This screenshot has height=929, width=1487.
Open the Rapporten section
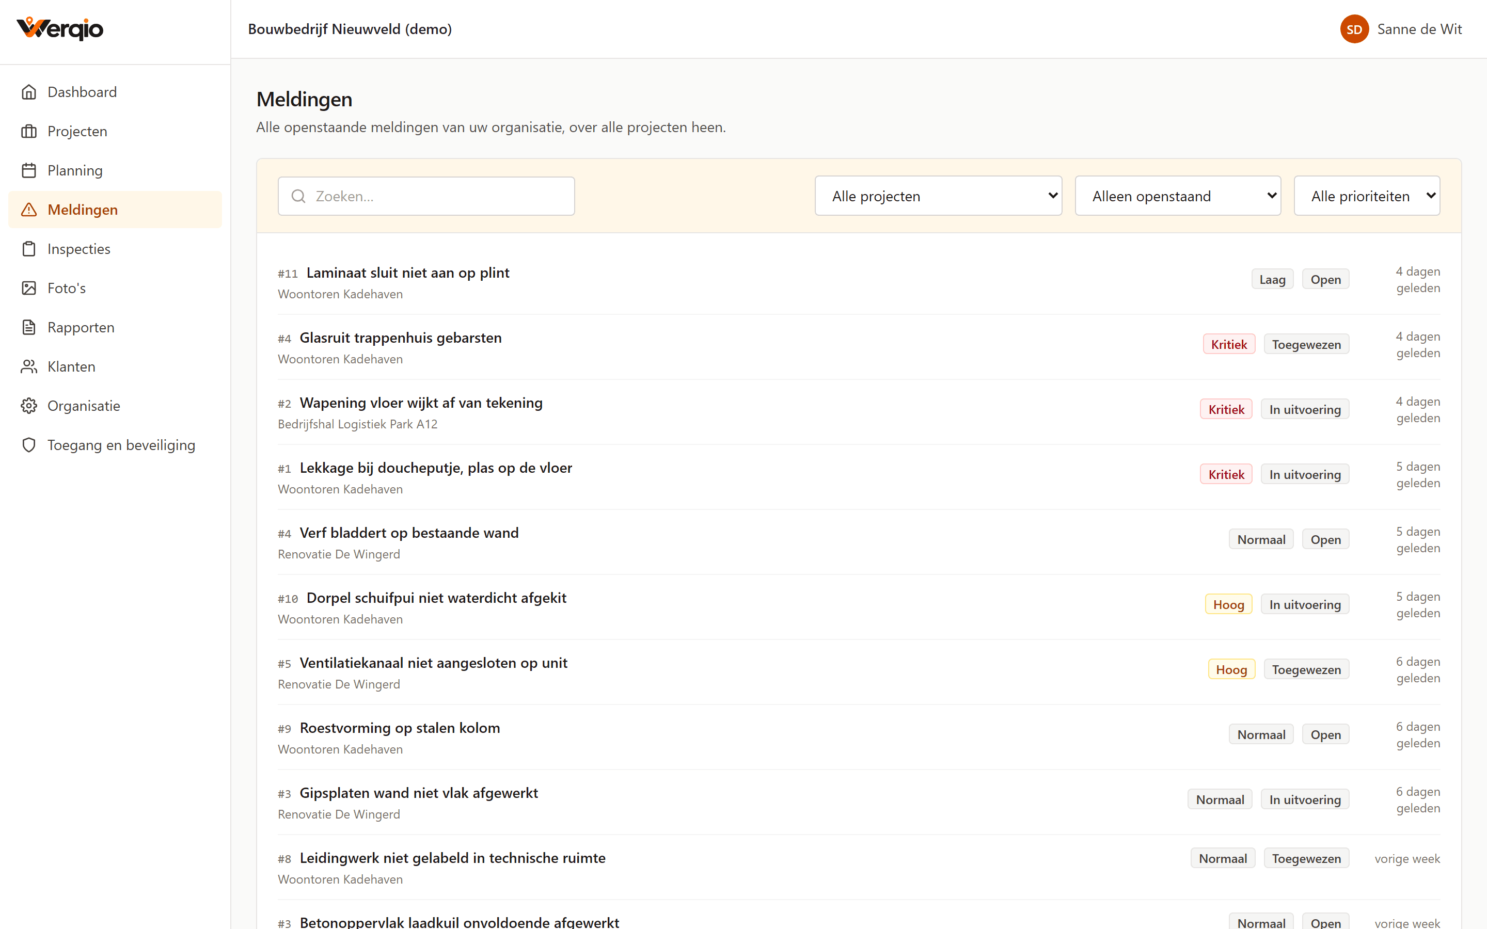115,328
